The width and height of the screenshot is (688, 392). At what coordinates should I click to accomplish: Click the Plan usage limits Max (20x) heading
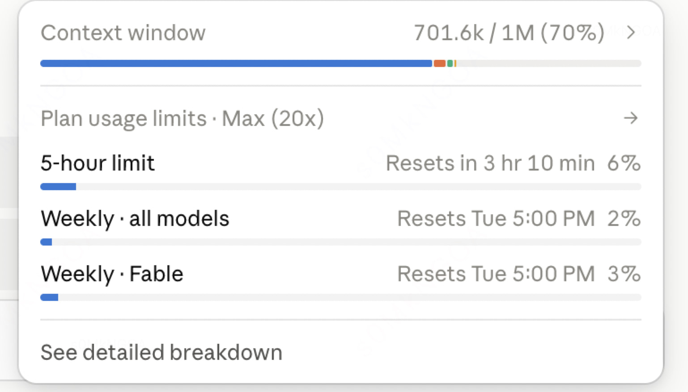pyautogui.click(x=182, y=119)
